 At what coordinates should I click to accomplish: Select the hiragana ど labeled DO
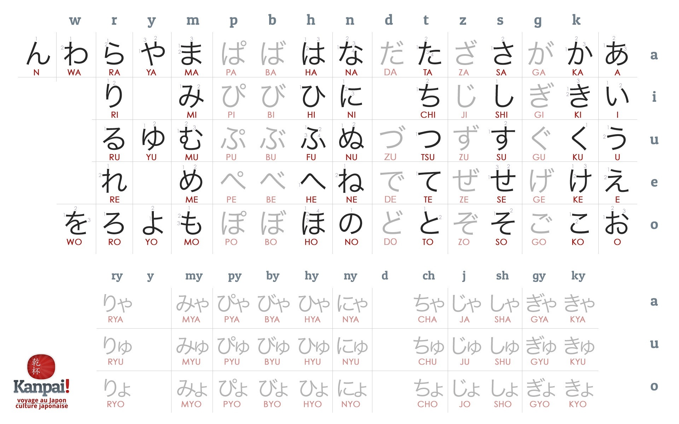click(392, 223)
